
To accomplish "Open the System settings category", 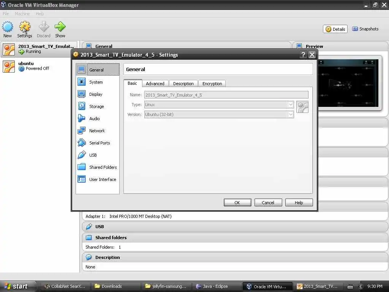I will click(x=98, y=82).
